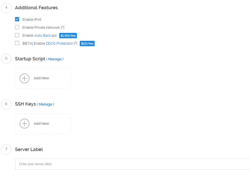
Task: Click the $1.00/mo price badge
Action: (68, 36)
